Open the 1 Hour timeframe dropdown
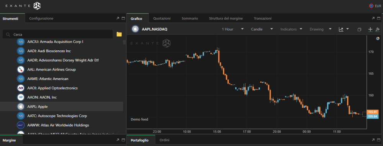The image size is (383, 146). point(232,29)
